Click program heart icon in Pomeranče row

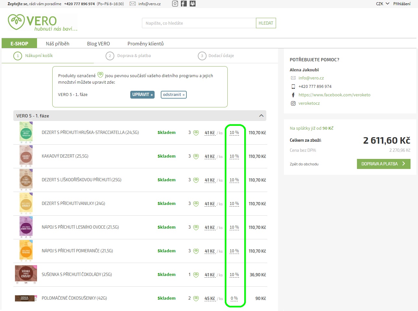(x=196, y=251)
